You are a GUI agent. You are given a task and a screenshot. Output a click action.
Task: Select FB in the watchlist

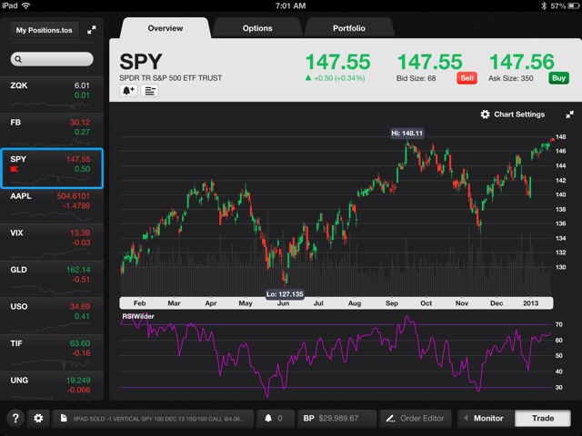(51, 131)
